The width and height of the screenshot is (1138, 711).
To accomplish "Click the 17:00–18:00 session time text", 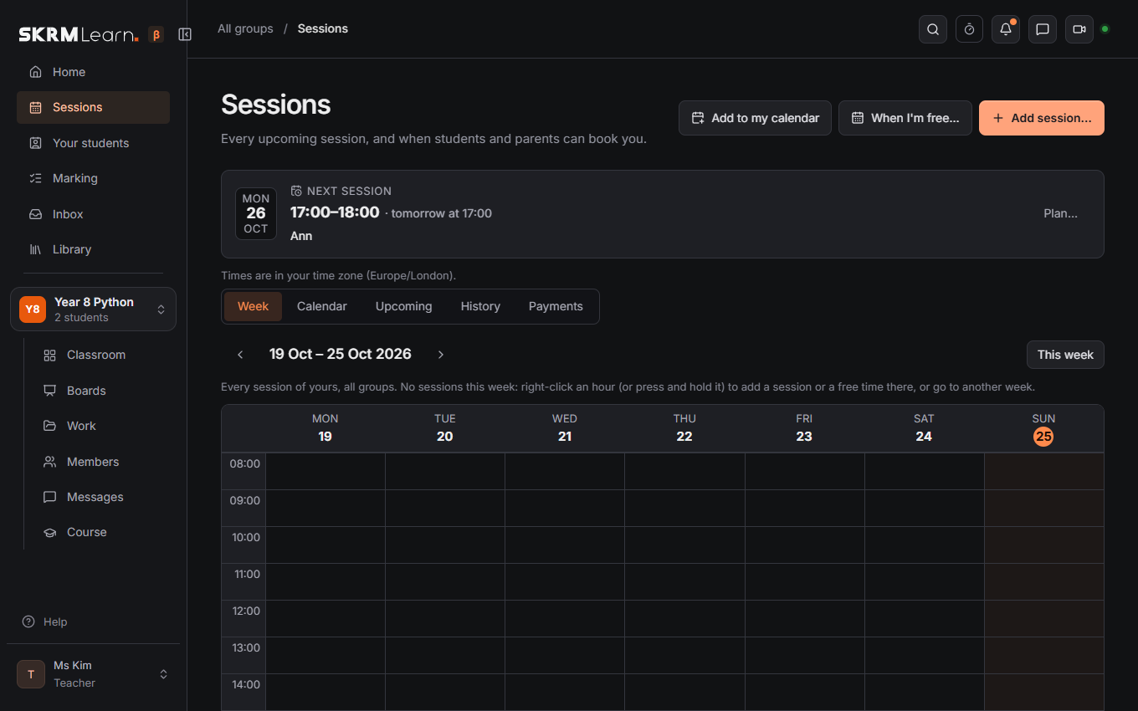I will pyautogui.click(x=335, y=212).
